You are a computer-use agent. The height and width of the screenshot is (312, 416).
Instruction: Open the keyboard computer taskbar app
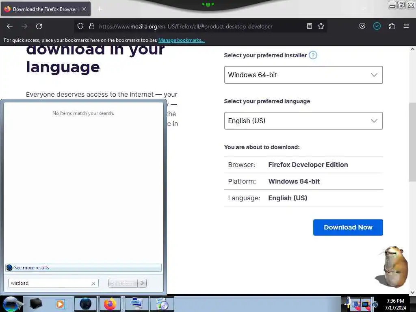136,304
